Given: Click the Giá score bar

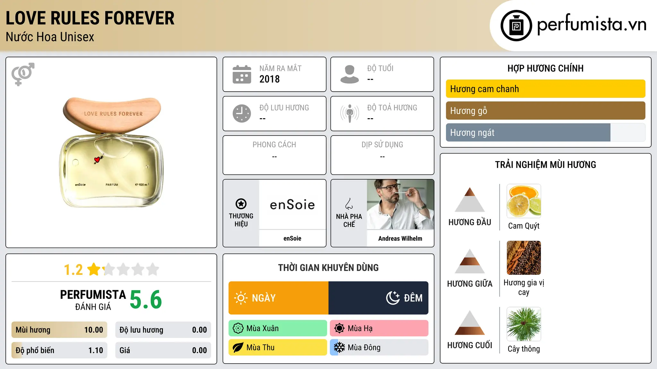Looking at the screenshot, I should 163,350.
